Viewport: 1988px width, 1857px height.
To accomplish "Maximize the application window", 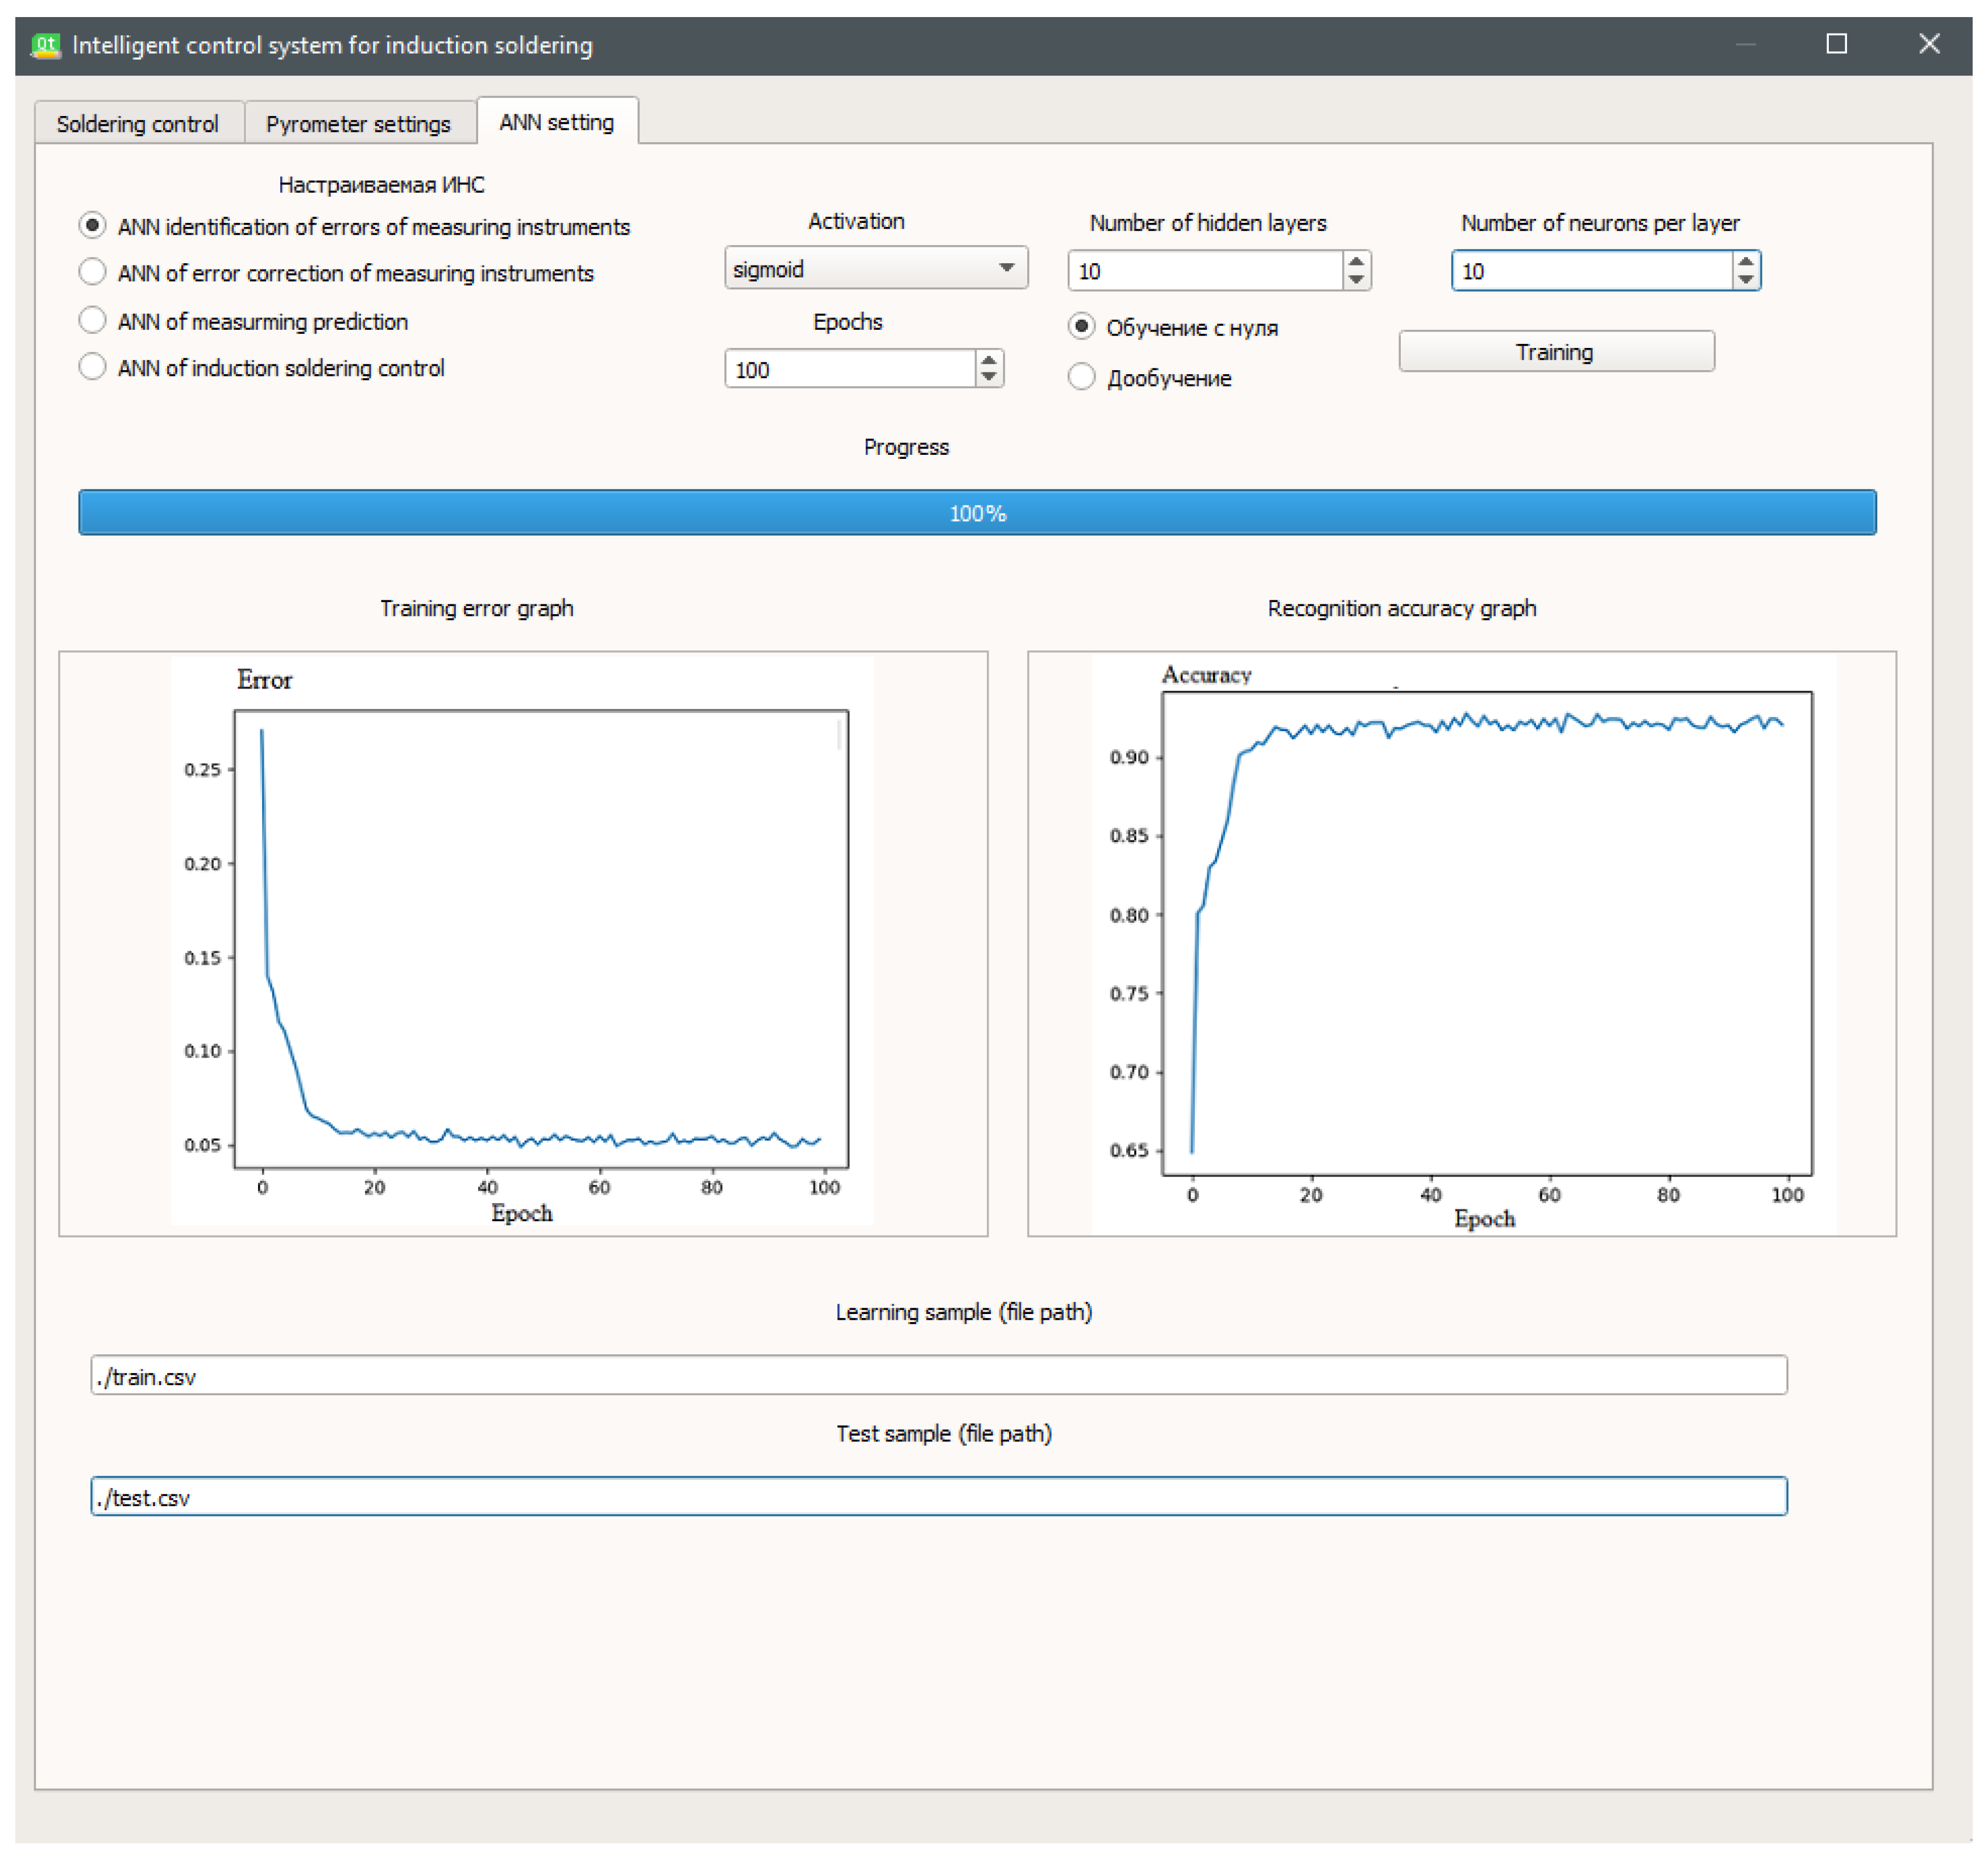I will pos(1836,44).
